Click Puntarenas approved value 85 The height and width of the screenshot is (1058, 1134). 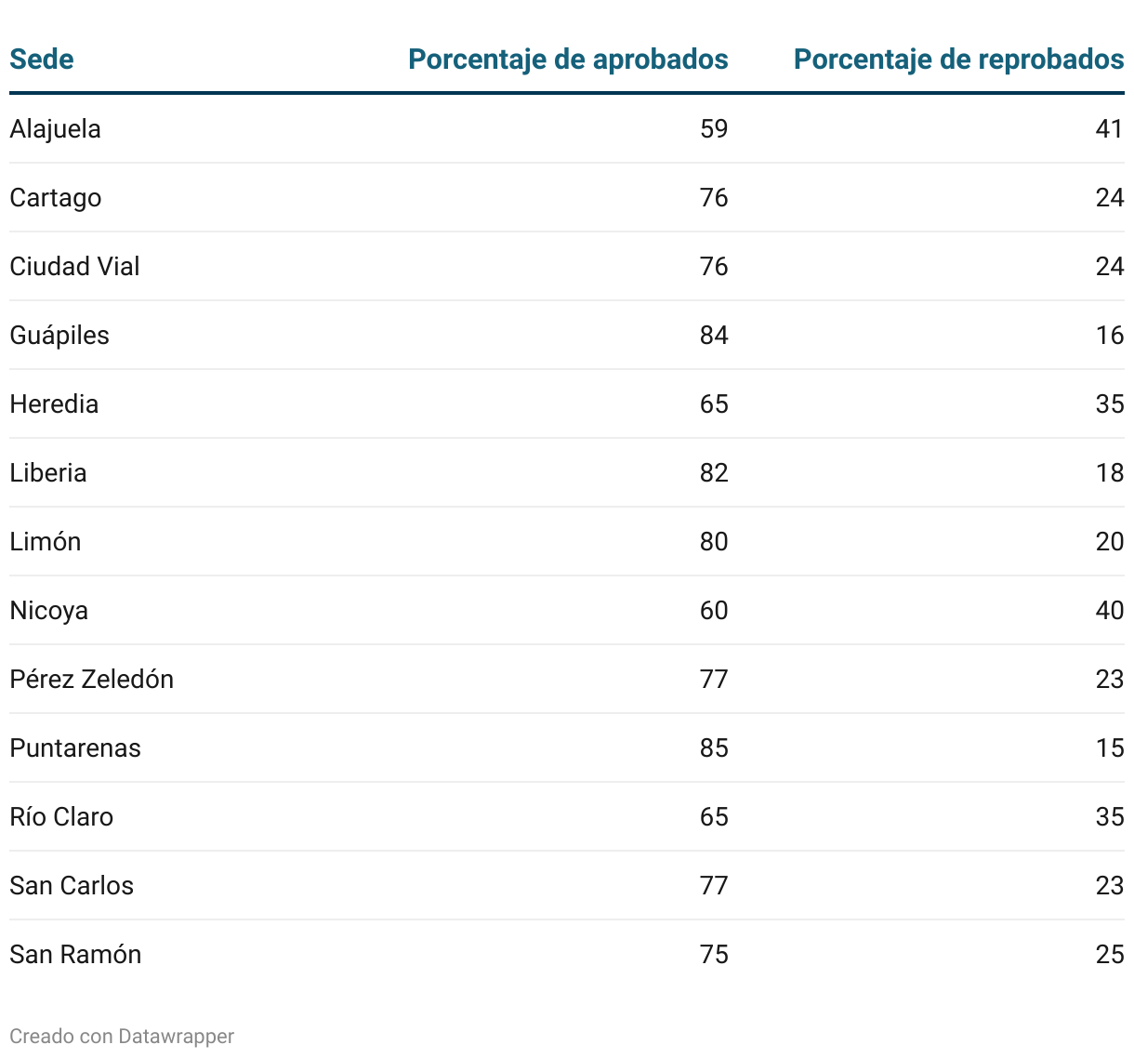point(714,747)
